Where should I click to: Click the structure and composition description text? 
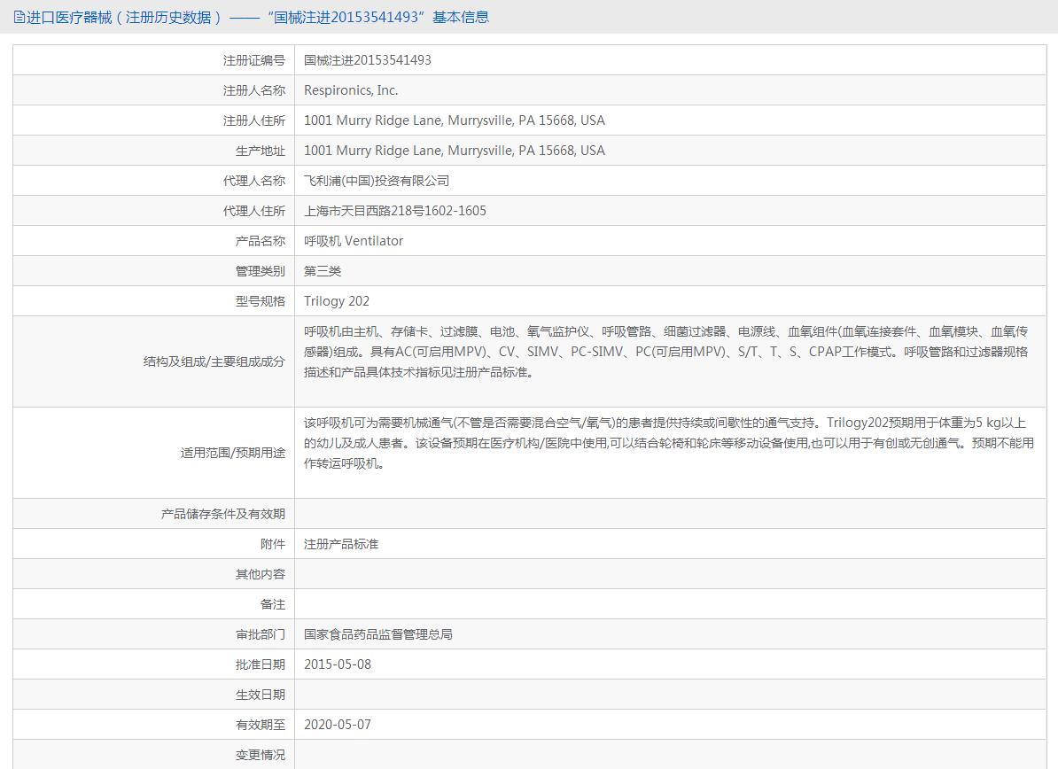point(665,352)
